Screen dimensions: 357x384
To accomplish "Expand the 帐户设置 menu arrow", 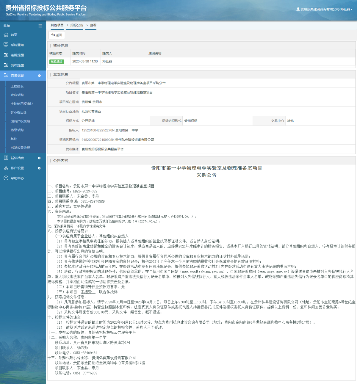I will 39,168.
